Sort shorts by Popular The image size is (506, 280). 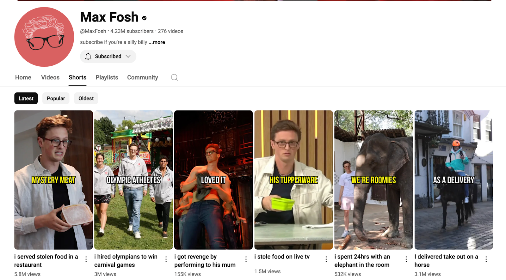(x=56, y=98)
